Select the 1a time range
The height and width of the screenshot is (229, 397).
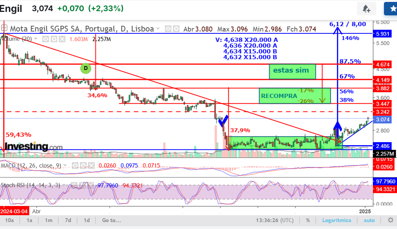(29, 221)
